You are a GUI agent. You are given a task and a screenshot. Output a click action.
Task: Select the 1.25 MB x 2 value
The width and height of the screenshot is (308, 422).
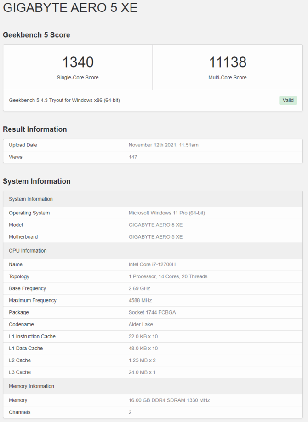click(x=142, y=360)
